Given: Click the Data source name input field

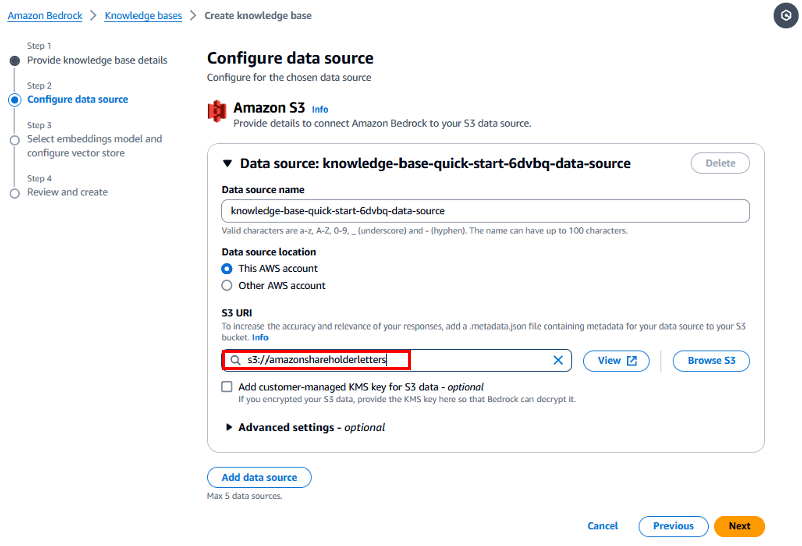Looking at the screenshot, I should 485,211.
